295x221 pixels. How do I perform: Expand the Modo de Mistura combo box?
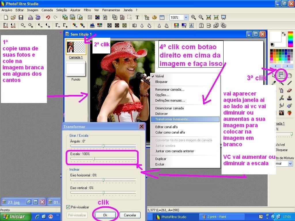(282, 163)
